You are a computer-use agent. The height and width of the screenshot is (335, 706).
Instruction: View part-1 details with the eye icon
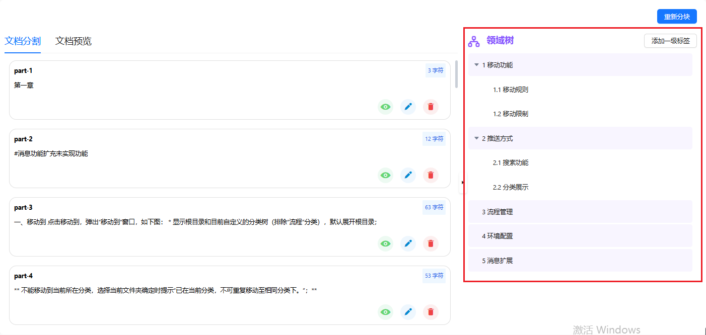tap(386, 107)
